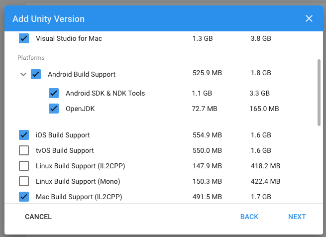Click the 491.5 MB Mac download size
This screenshot has width=326, height=237.
tap(207, 197)
